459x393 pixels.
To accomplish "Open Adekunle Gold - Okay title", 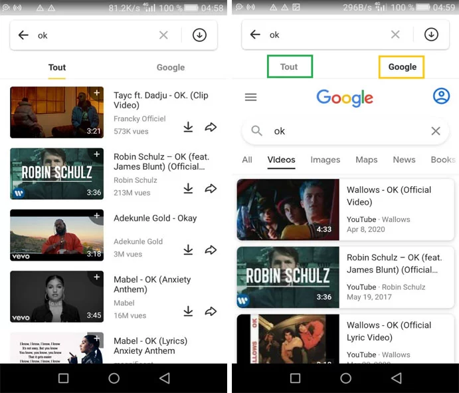I will (155, 218).
